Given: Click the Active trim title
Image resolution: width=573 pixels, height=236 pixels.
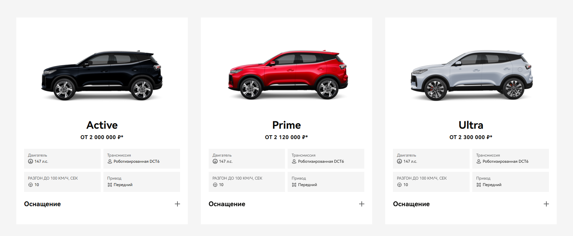Looking at the screenshot, I should 102,125.
